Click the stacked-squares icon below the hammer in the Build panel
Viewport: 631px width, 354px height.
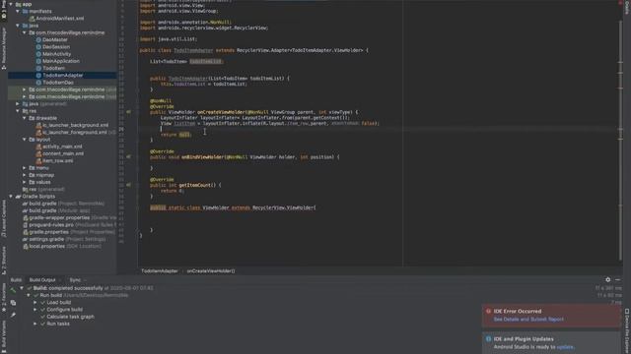[13, 303]
